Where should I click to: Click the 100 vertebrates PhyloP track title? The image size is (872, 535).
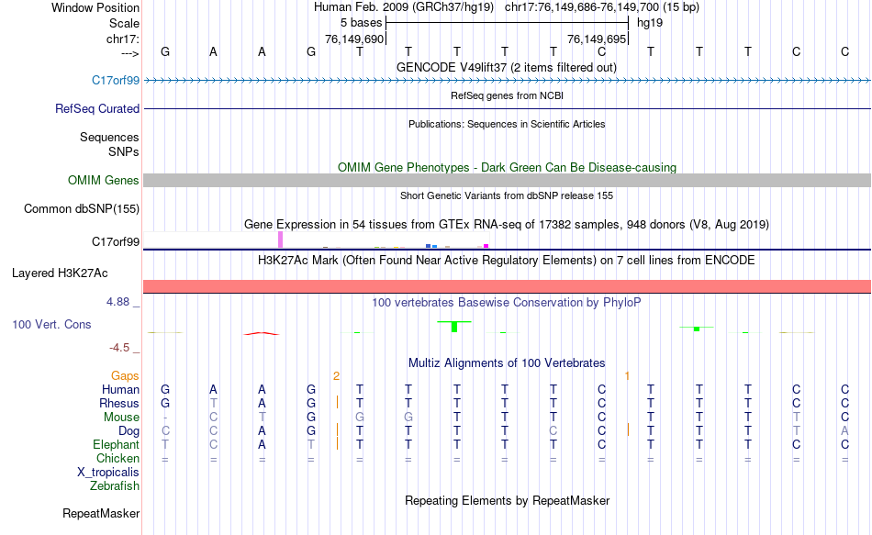(506, 302)
